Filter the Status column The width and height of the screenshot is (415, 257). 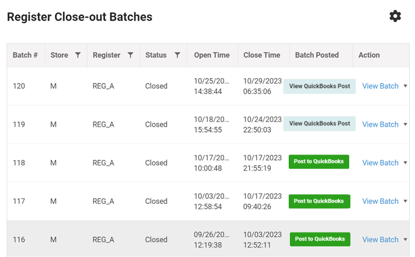click(x=177, y=55)
